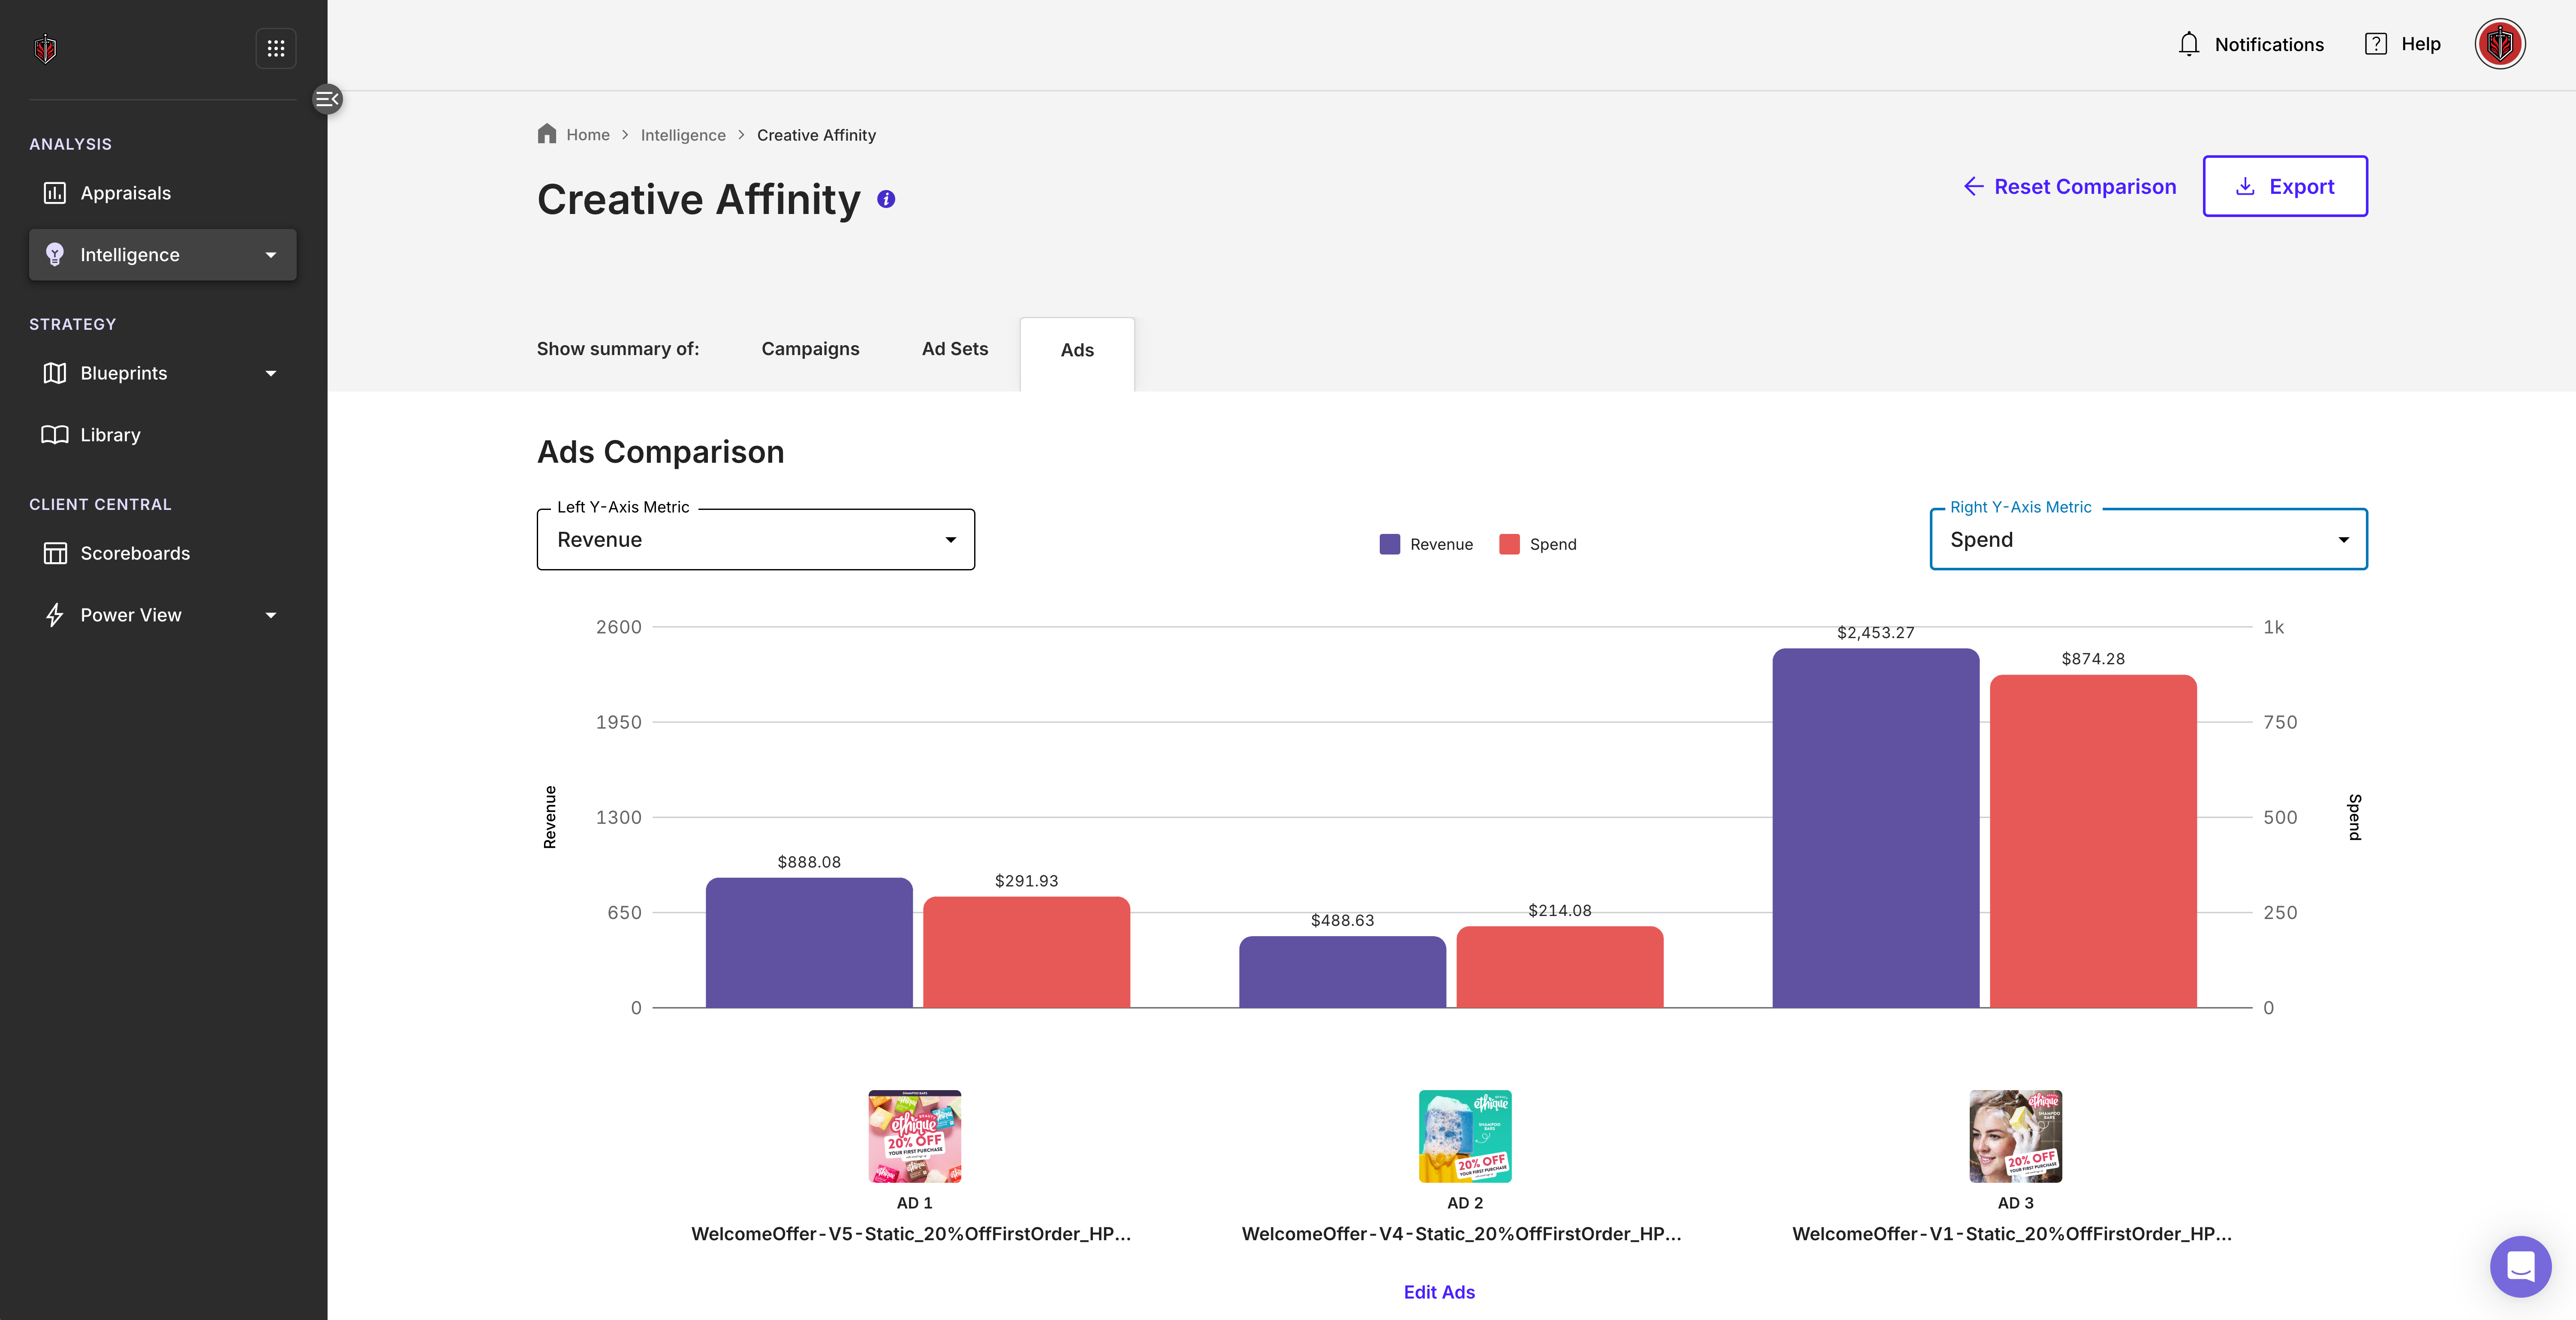Expand the Intelligence menu arrow
2576x1320 pixels.
pos(270,255)
